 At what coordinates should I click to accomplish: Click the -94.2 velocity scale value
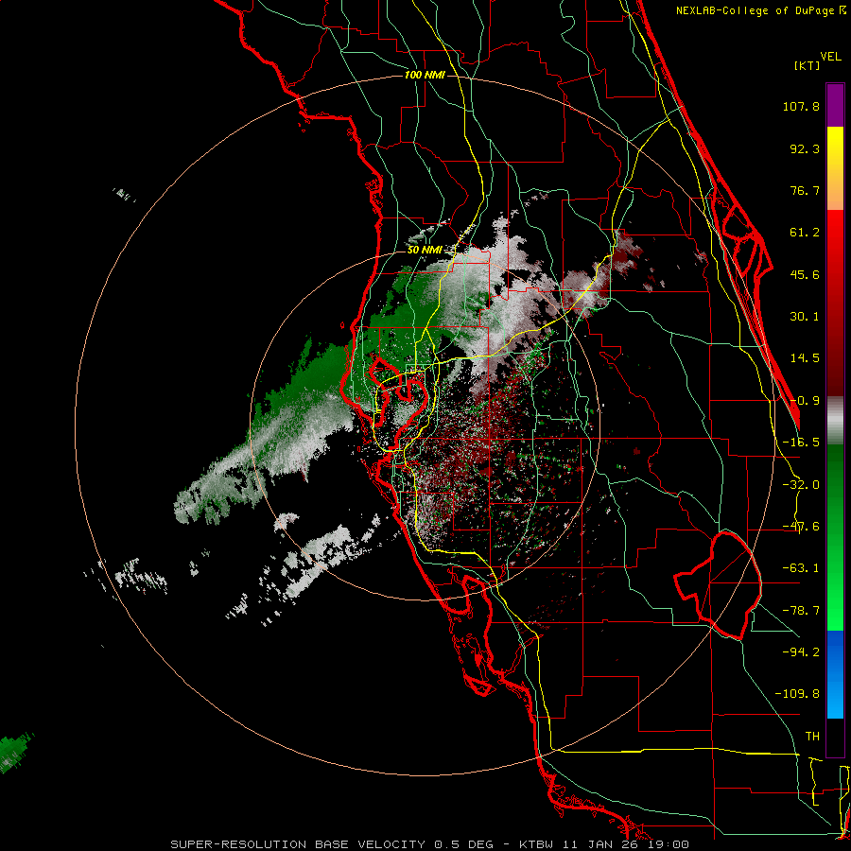click(x=801, y=651)
